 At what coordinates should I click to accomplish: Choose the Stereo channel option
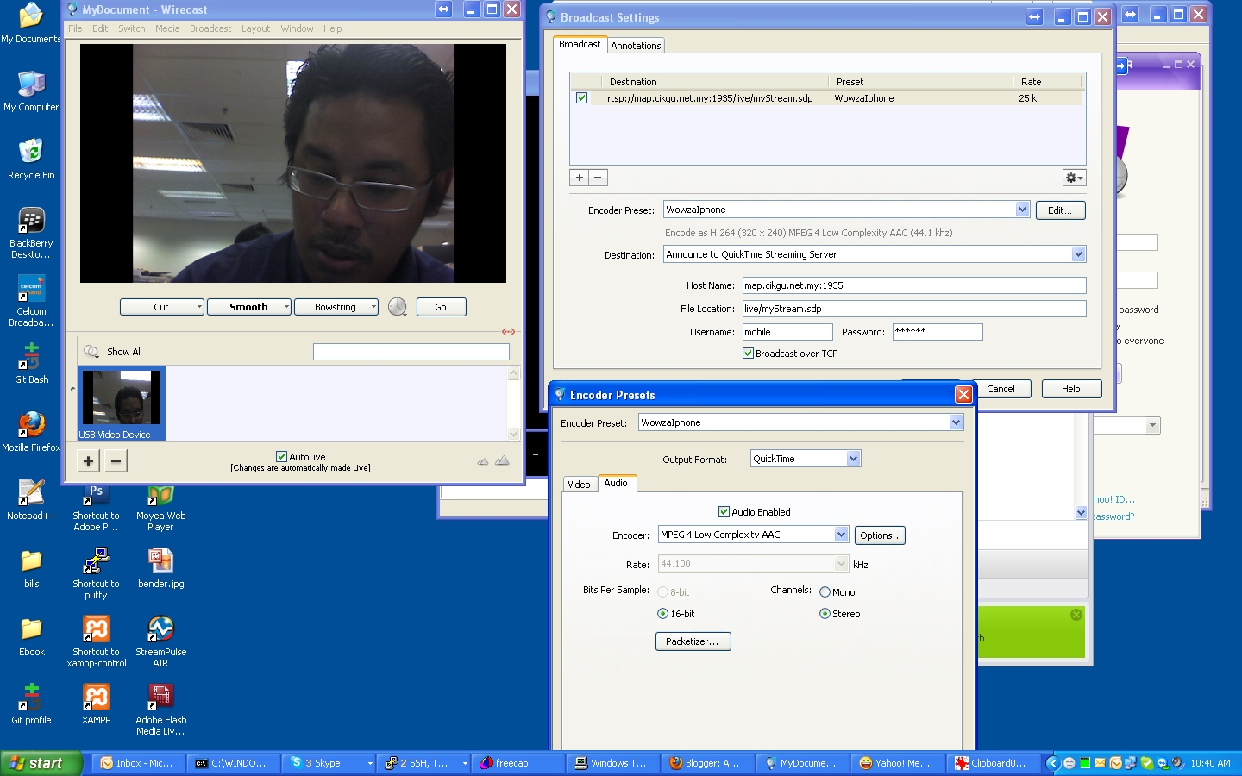click(825, 614)
